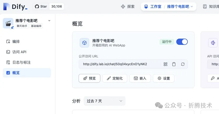Expand the app name dropdown in sidebar
This screenshot has width=219, height=114.
tap(49, 21)
